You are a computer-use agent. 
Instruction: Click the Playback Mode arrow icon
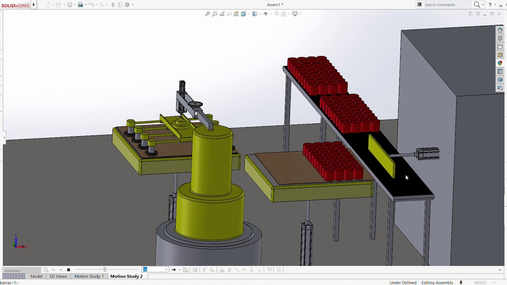click(173, 270)
